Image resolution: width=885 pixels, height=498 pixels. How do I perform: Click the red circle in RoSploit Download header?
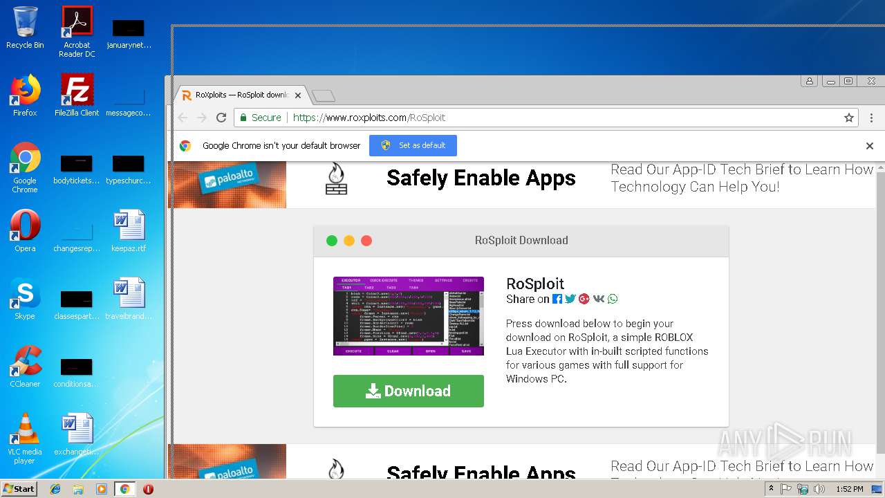click(366, 241)
